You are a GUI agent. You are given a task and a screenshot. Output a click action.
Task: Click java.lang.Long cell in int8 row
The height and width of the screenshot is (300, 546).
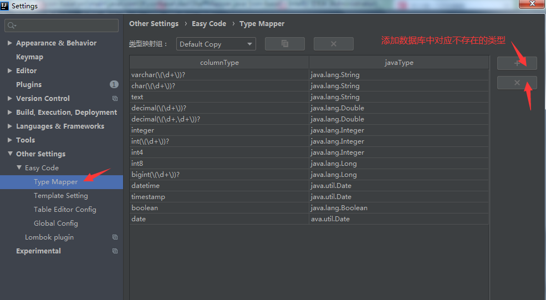tap(399, 164)
